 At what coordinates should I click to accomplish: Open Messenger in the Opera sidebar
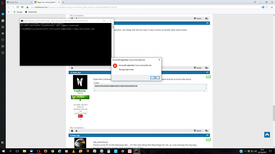[3, 14]
